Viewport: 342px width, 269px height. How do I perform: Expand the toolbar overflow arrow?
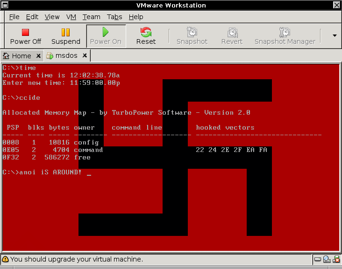coord(335,35)
